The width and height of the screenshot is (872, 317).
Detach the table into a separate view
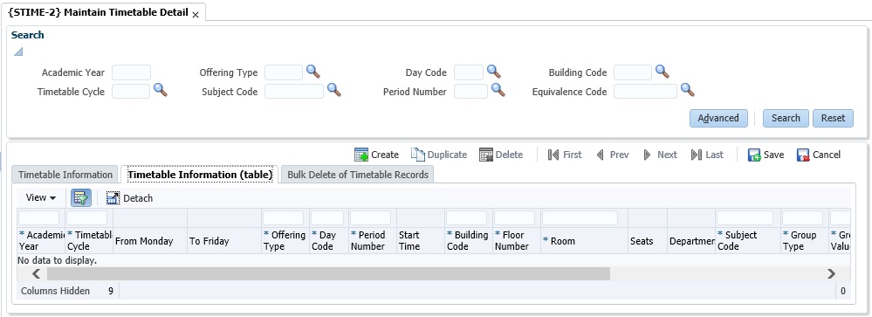click(x=129, y=198)
